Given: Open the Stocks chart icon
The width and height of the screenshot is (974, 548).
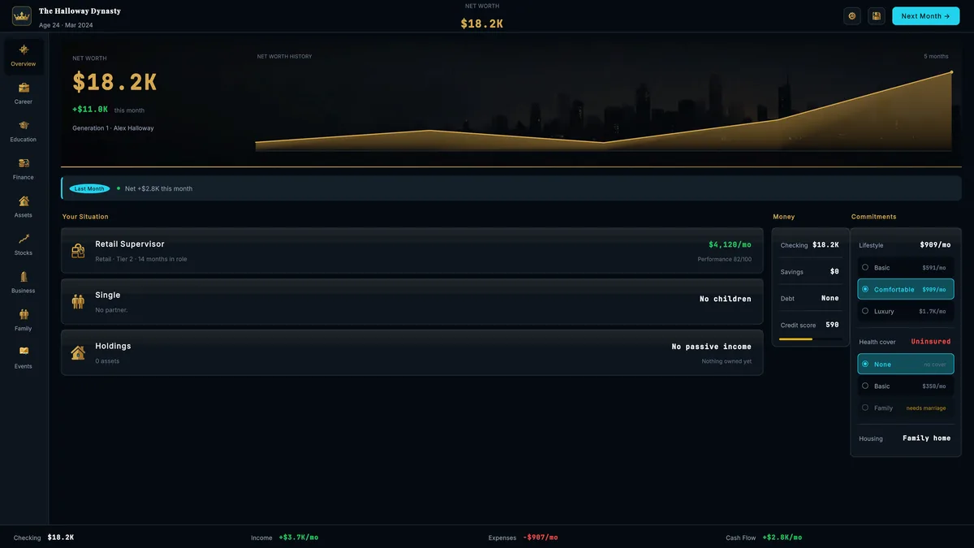Looking at the screenshot, I should coord(24,239).
